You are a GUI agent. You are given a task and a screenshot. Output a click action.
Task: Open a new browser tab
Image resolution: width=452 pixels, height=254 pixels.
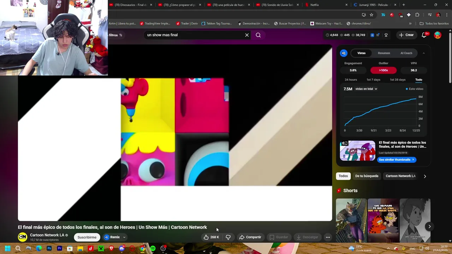(404, 5)
